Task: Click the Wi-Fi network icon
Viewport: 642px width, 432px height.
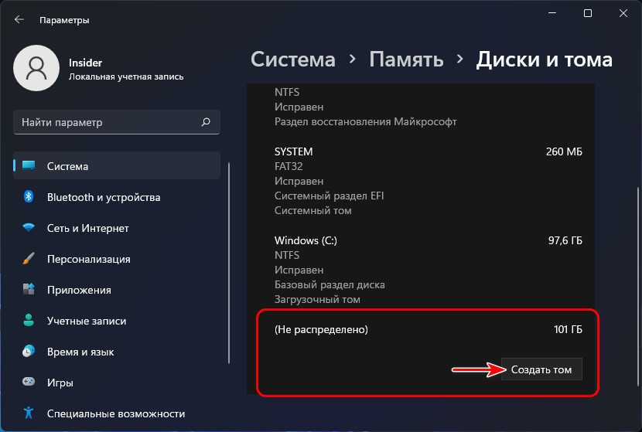Action: [29, 227]
